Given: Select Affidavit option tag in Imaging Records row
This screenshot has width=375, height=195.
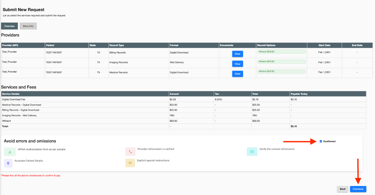Looking at the screenshot, I should click(x=282, y=61).
